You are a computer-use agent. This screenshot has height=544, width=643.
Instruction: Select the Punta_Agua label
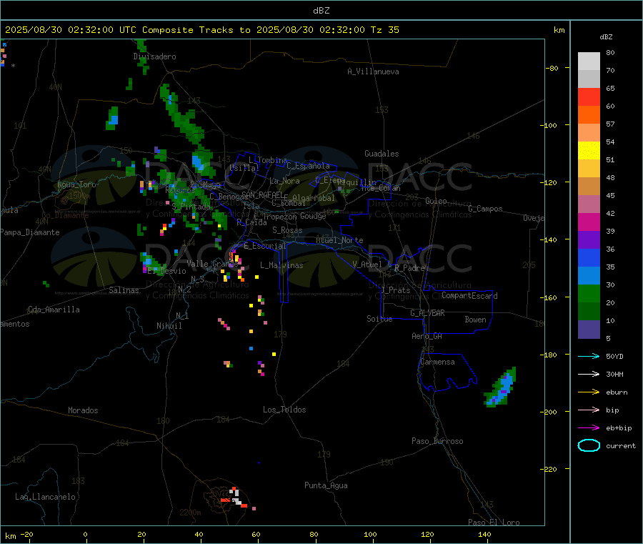coord(326,485)
